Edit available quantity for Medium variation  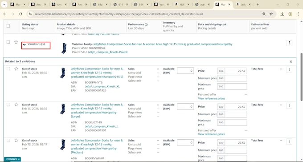[185, 142]
